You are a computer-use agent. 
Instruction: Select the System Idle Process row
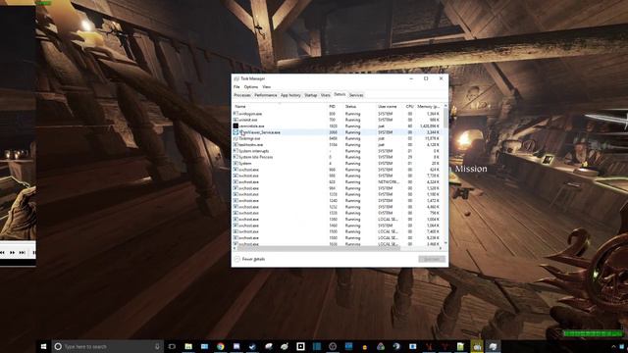point(338,157)
